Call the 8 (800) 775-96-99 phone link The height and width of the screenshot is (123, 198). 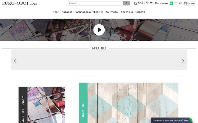[144, 3]
